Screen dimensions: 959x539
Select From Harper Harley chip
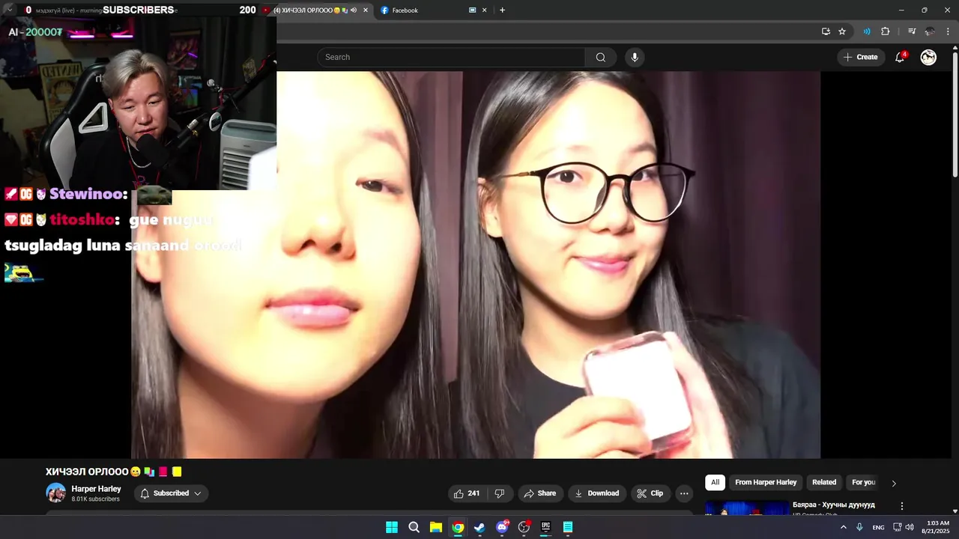click(x=766, y=482)
